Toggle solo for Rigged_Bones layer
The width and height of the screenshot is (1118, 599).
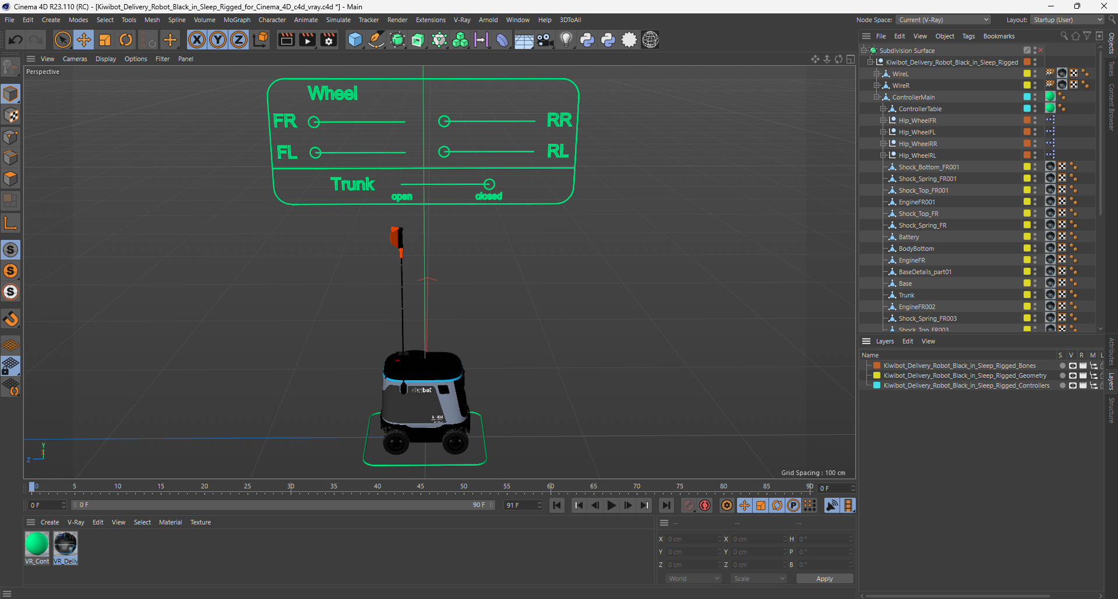[x=1062, y=366]
